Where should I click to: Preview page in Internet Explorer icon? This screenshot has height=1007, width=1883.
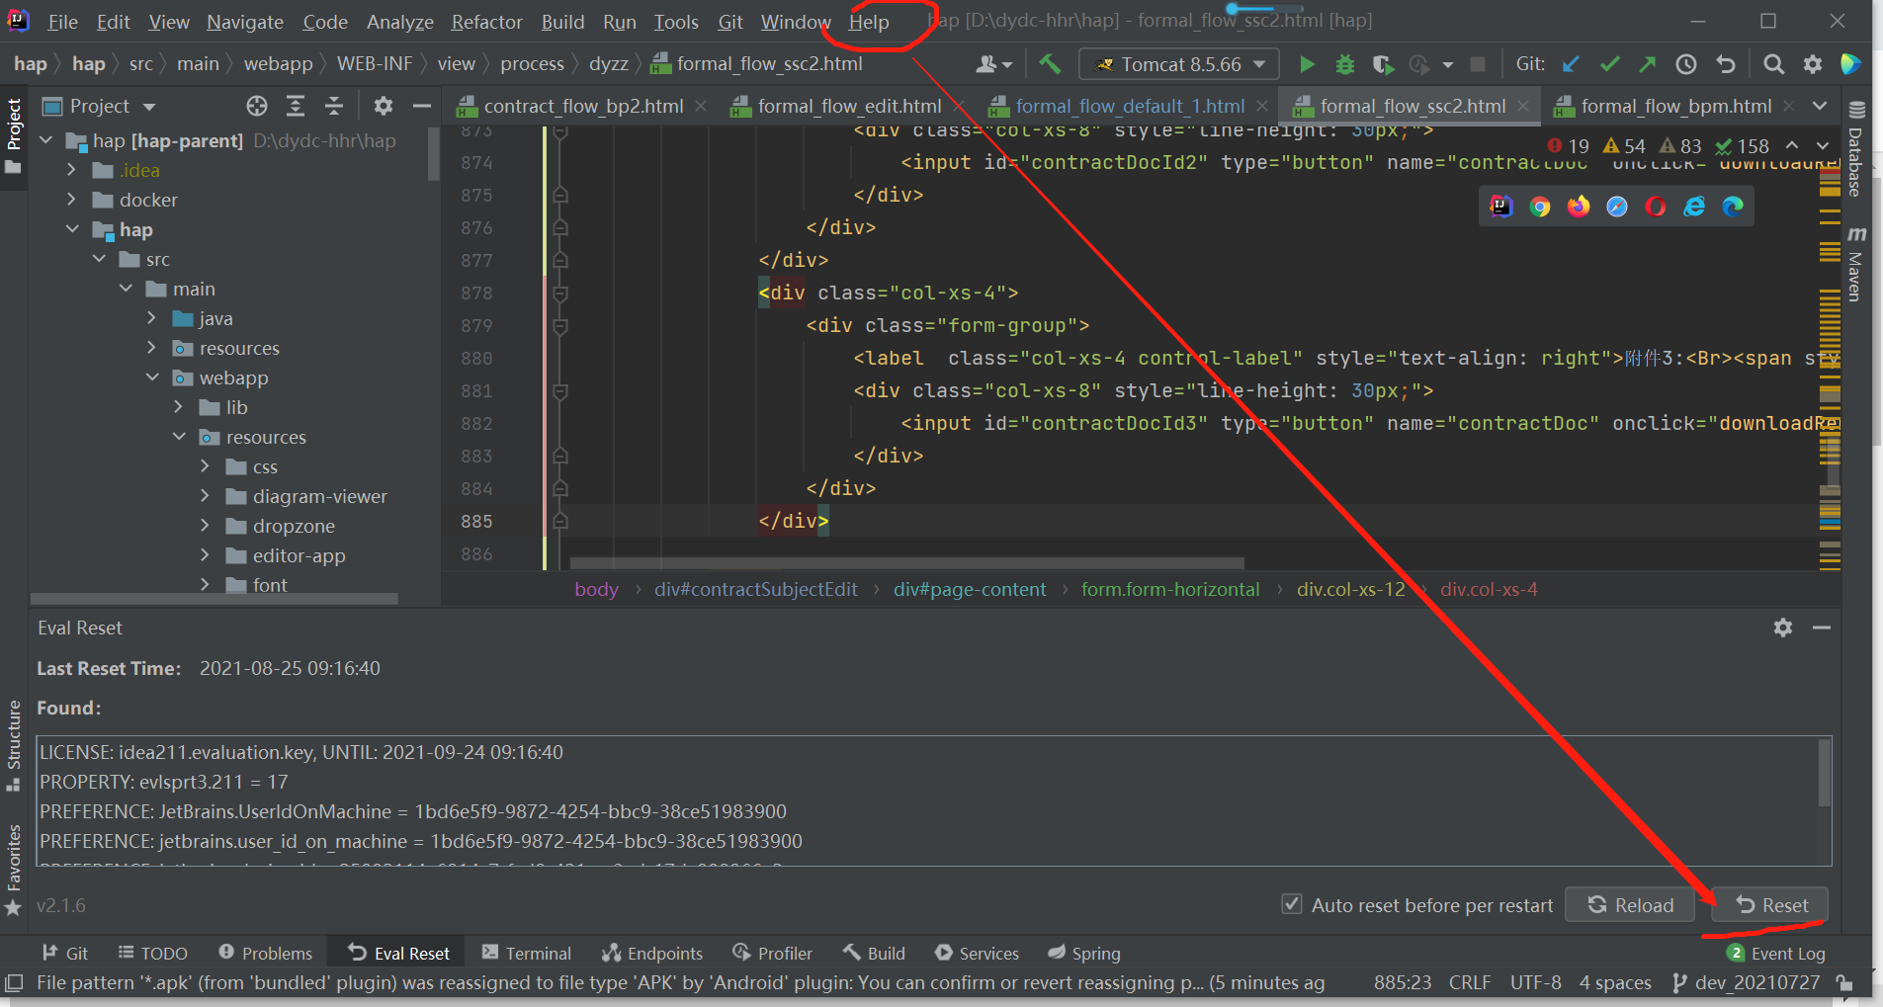pos(1694,207)
